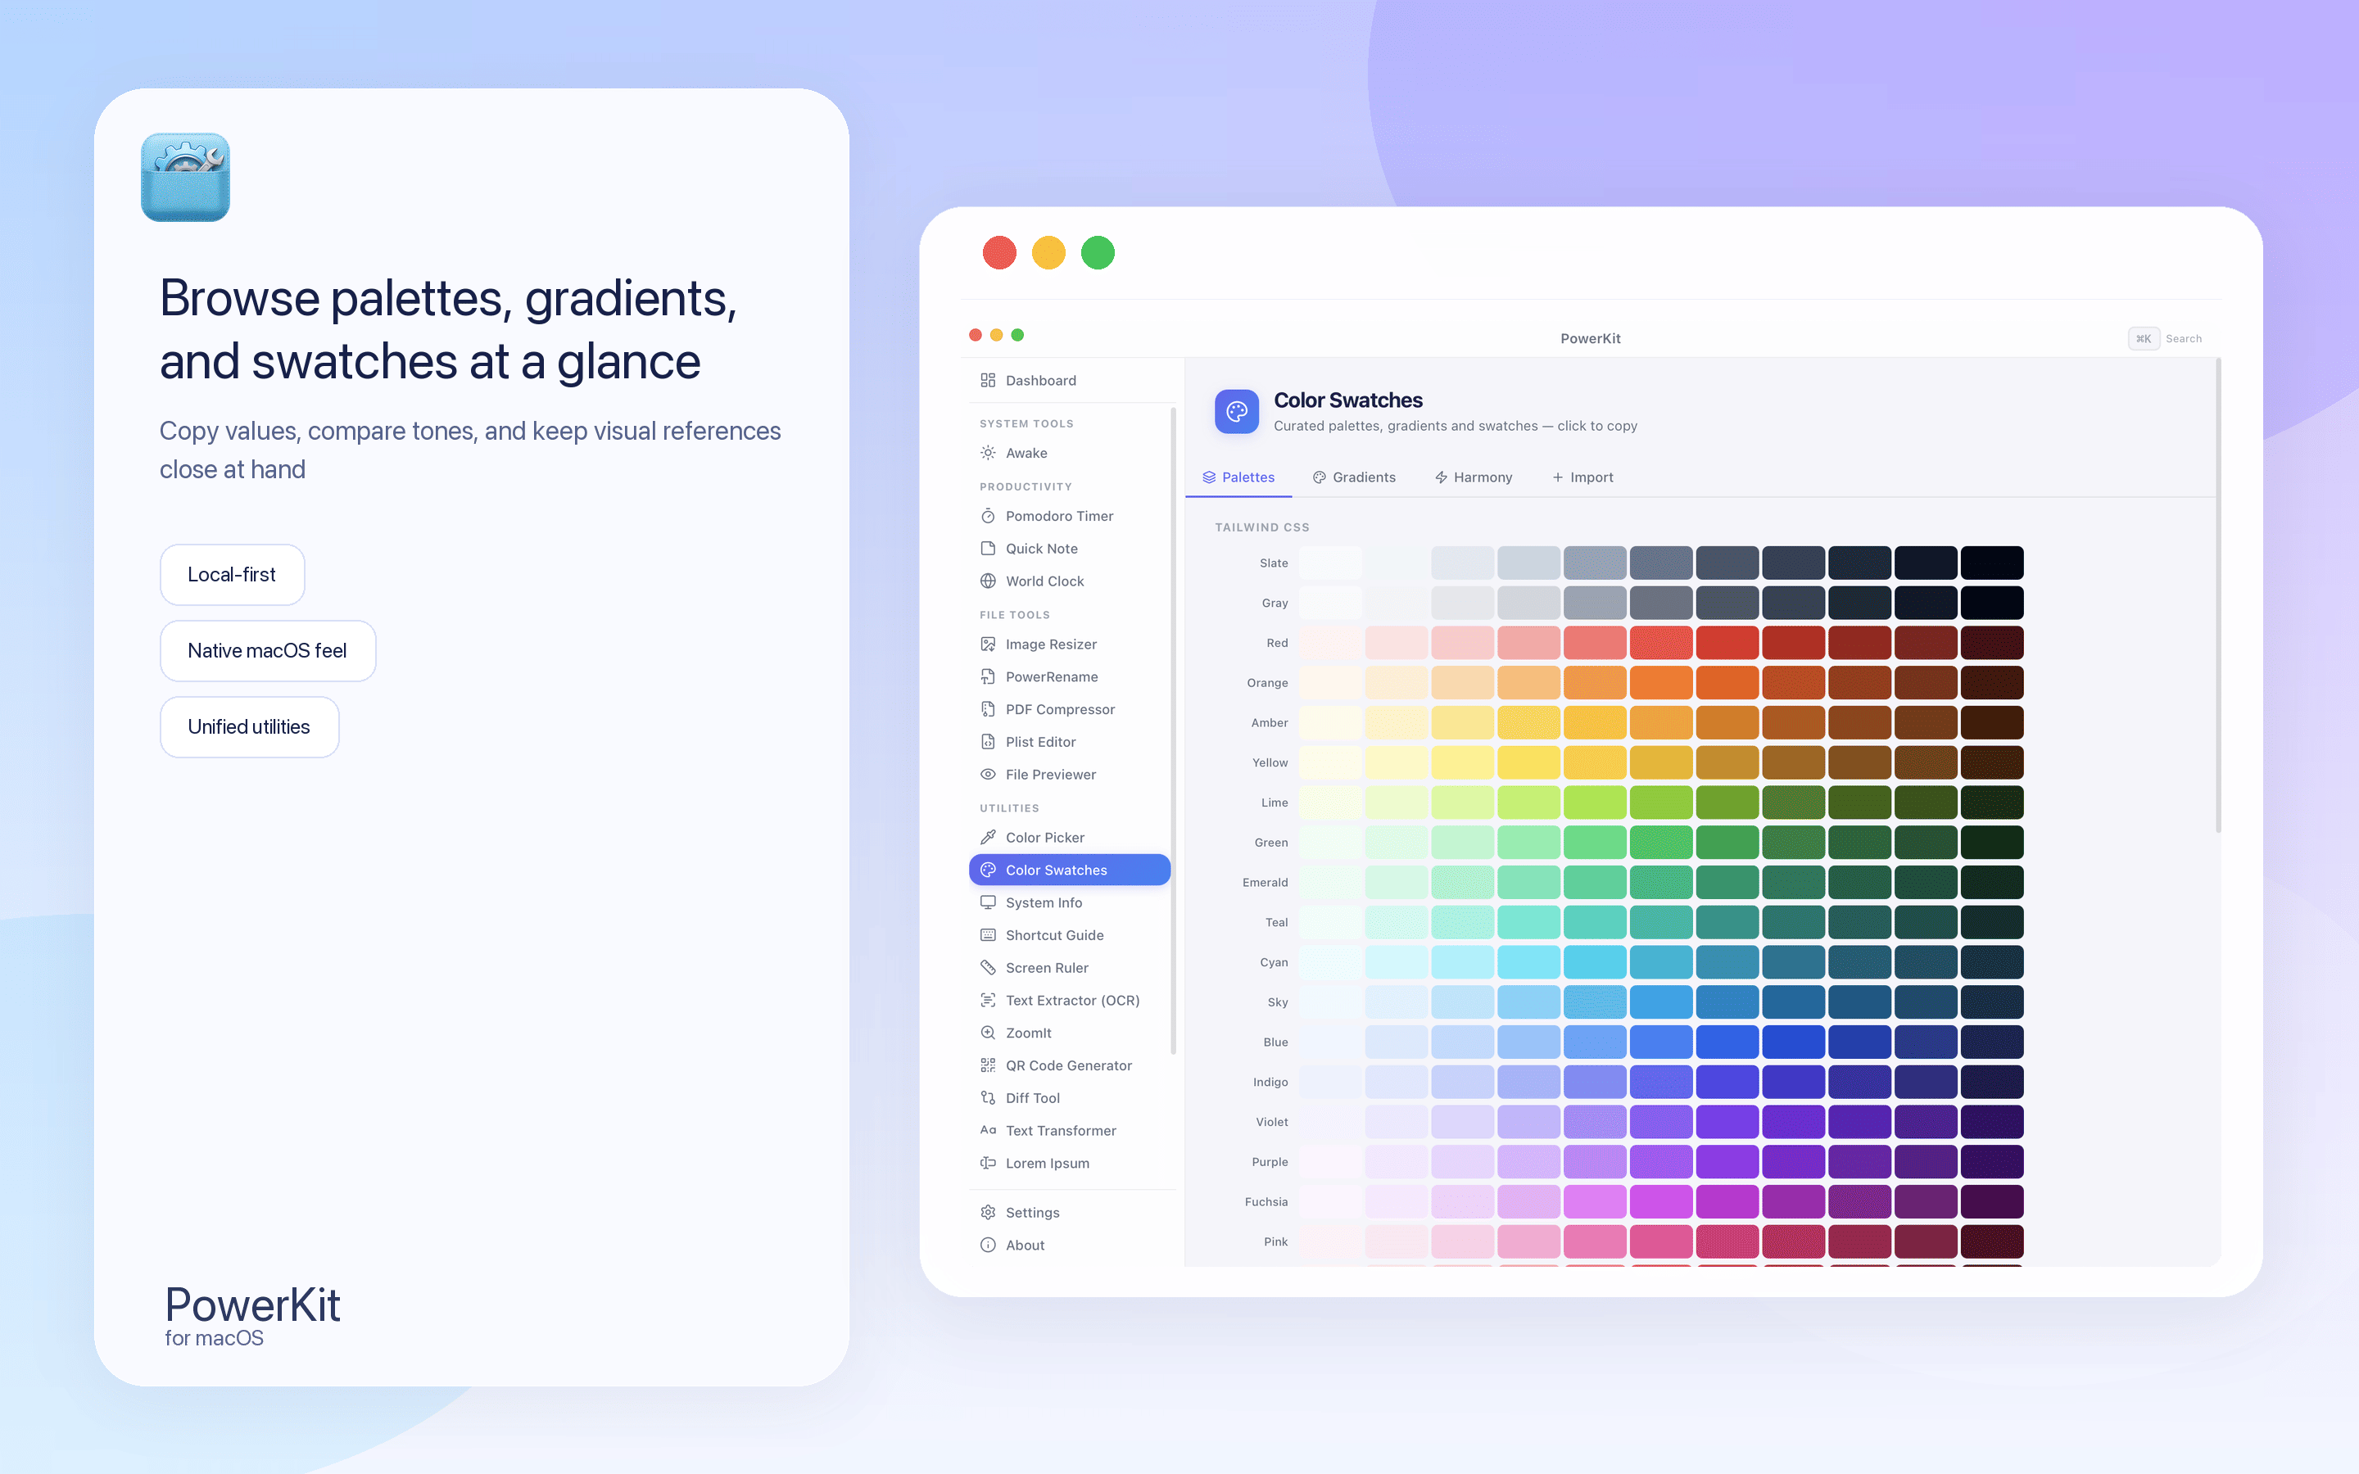Click the Local-first feature pill
The height and width of the screenshot is (1474, 2359).
232,575
